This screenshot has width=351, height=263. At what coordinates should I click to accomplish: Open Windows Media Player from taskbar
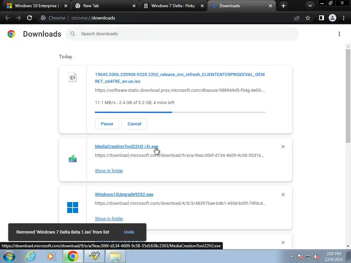[51, 256]
